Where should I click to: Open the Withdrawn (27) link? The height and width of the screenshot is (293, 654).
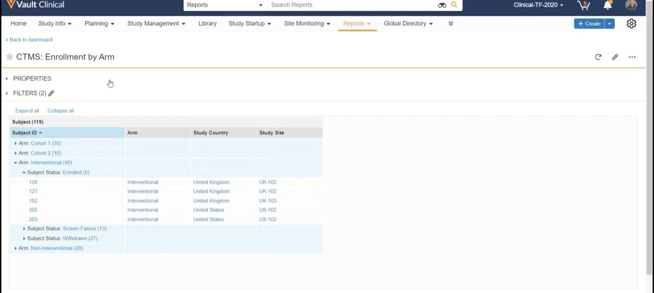click(x=80, y=238)
